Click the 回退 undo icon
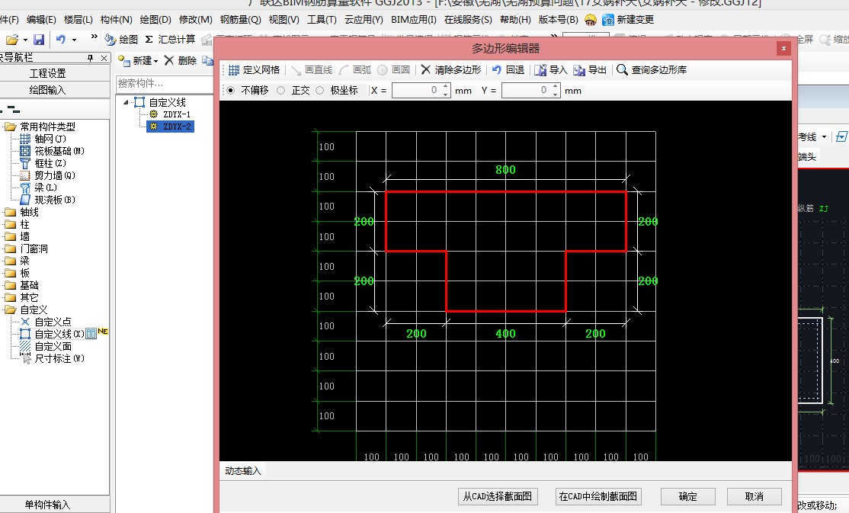This screenshot has height=513, width=849. [x=496, y=70]
